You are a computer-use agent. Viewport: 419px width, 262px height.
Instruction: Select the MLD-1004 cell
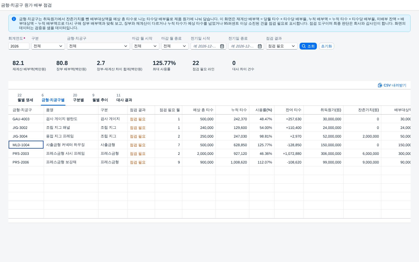click(26, 145)
